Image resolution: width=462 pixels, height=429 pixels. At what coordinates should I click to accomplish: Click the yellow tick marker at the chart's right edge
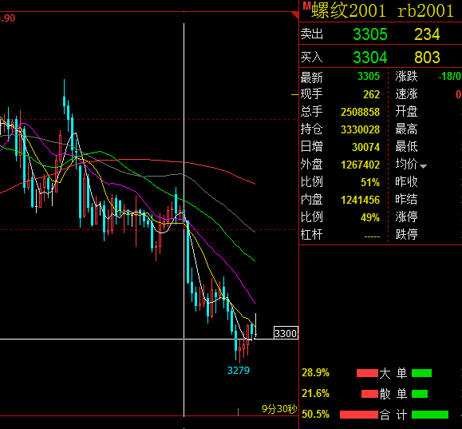(295, 95)
